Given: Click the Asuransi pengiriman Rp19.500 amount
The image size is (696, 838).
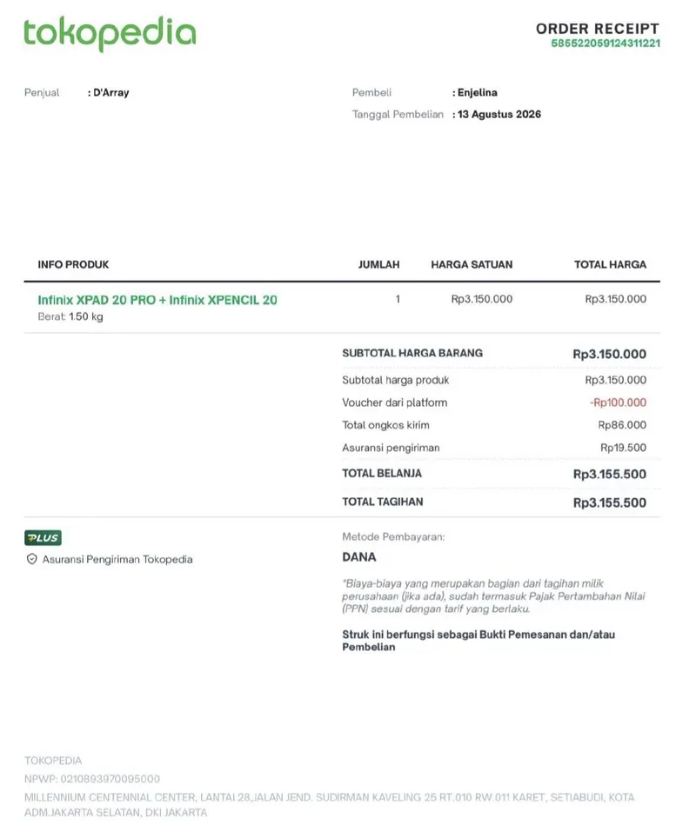Looking at the screenshot, I should point(623,448).
